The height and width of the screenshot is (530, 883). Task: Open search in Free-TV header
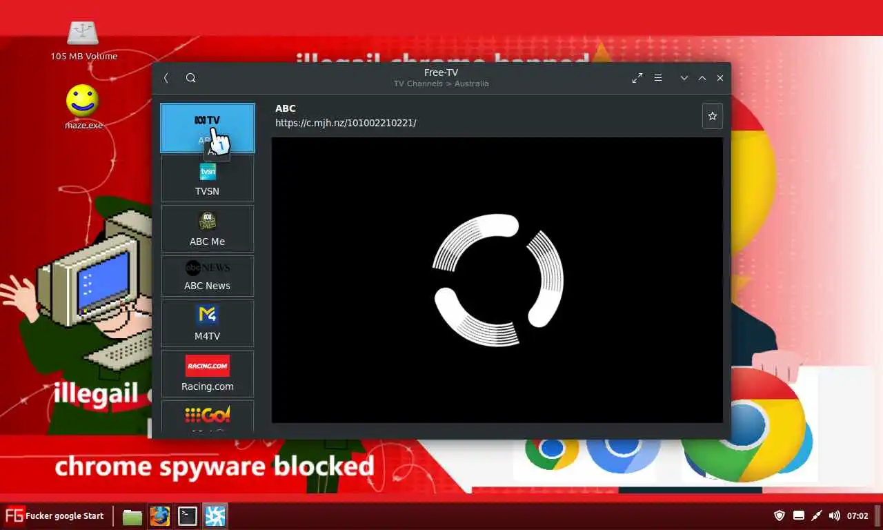click(191, 78)
